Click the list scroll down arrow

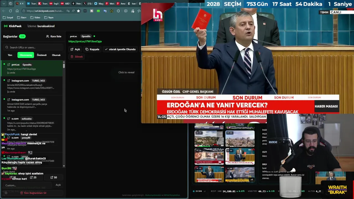[64, 166]
